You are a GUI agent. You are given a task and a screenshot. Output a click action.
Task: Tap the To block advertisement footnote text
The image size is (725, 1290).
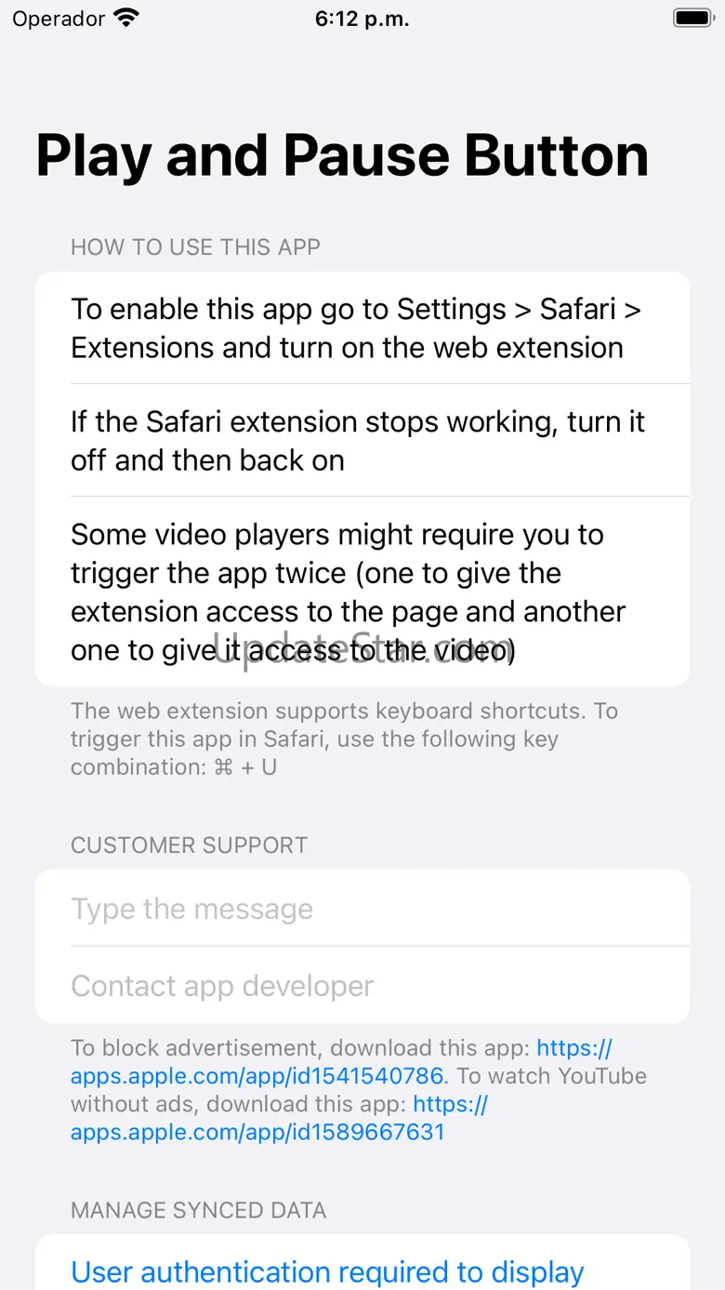pyautogui.click(x=303, y=1048)
